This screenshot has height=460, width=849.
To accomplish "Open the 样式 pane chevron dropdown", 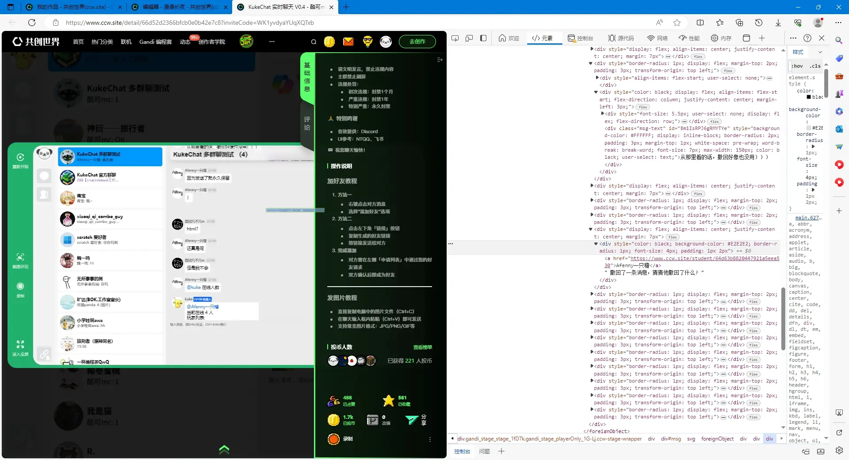I will (820, 52).
